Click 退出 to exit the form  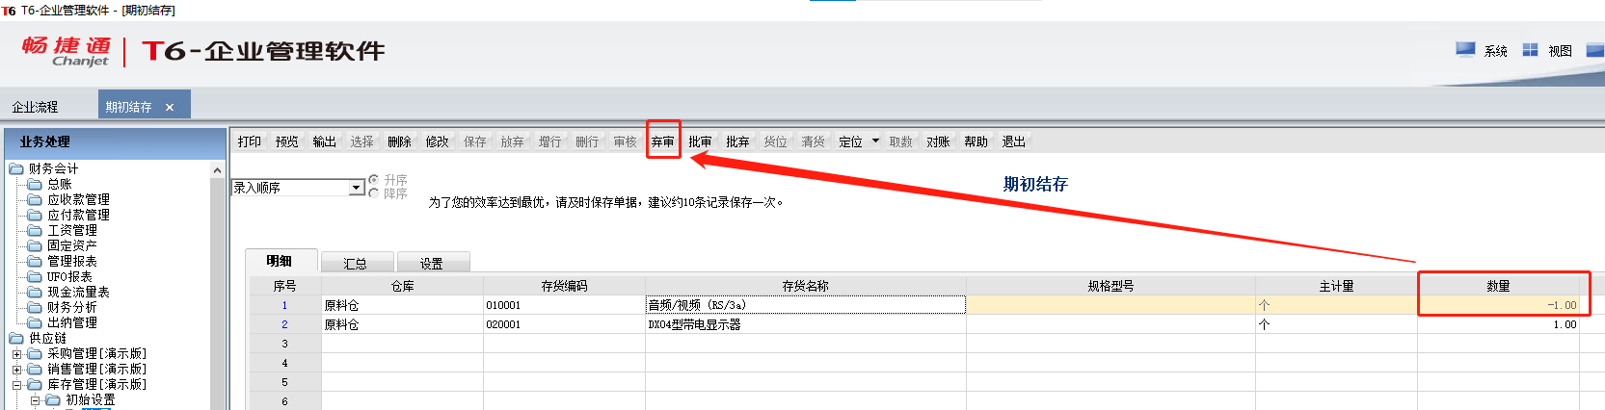pyautogui.click(x=1014, y=141)
